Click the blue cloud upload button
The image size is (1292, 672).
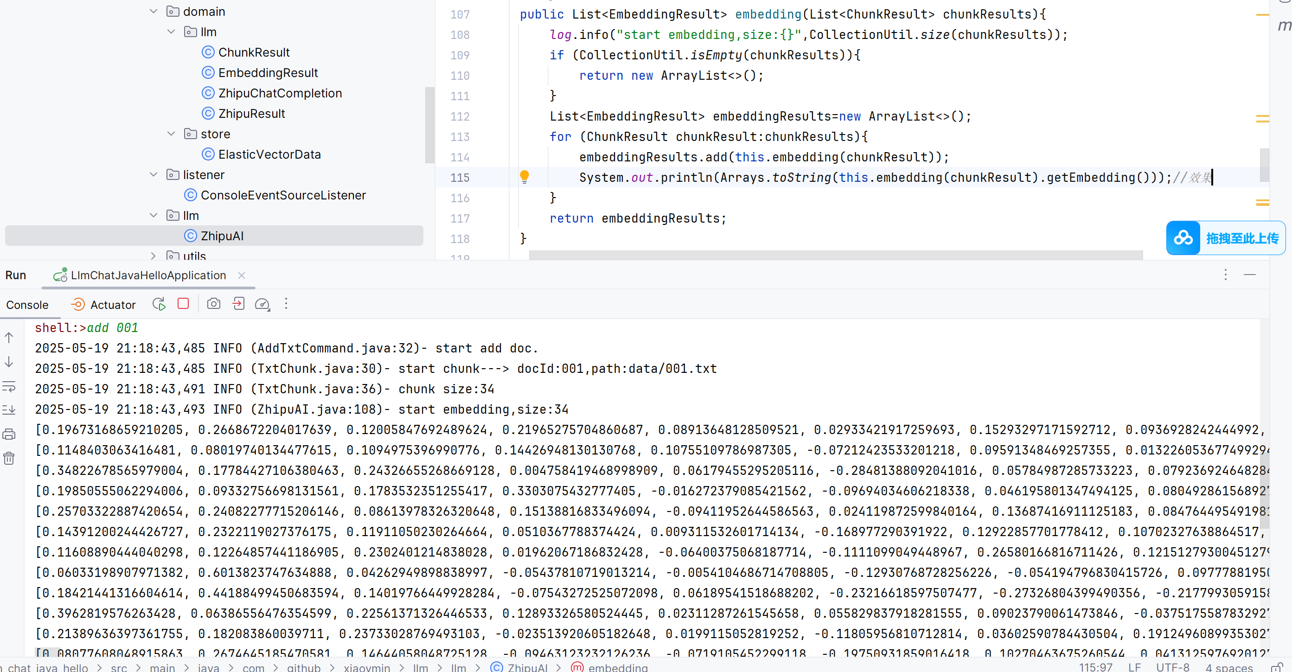point(1183,238)
